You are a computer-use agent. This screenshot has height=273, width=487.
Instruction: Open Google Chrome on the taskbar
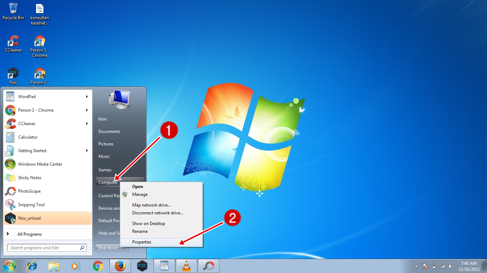click(98, 266)
